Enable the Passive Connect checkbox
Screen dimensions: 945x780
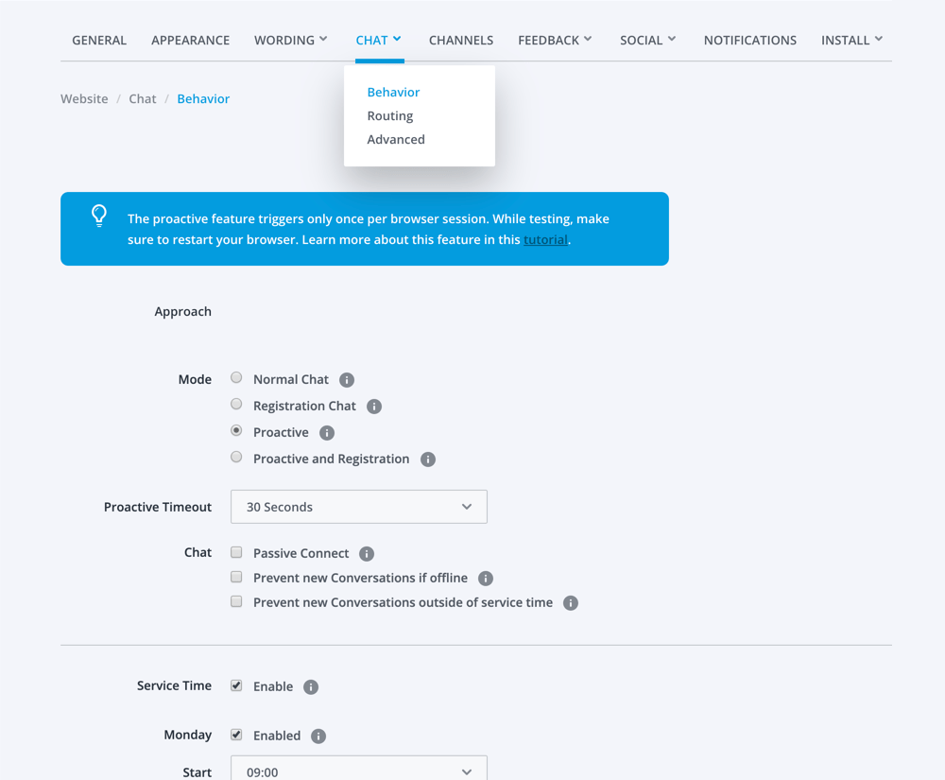pos(236,552)
